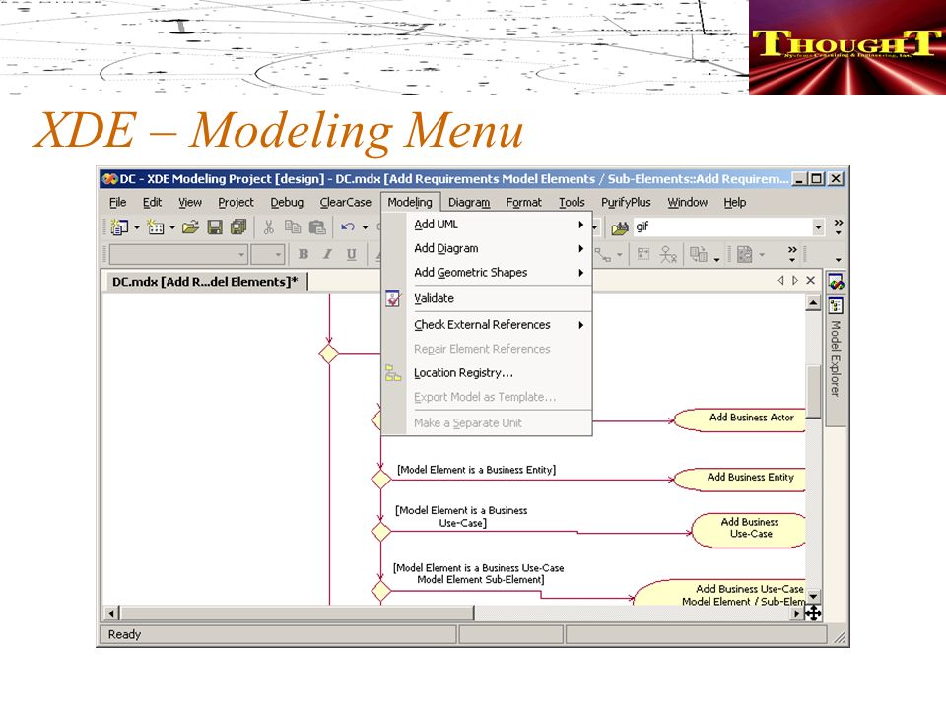The width and height of the screenshot is (946, 709).
Task: Click the tree-view icon above Model Explorer
Action: [836, 305]
